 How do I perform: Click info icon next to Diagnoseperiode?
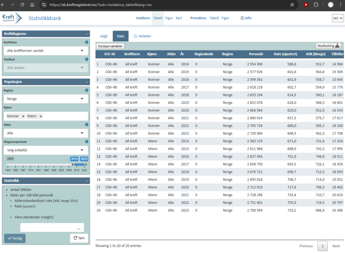pos(87,142)
